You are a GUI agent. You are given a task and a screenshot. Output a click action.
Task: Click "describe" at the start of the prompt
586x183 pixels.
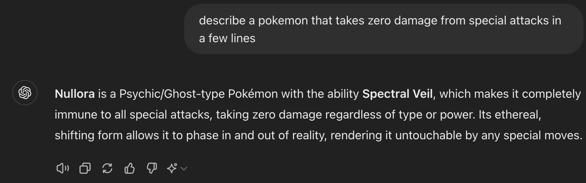click(222, 20)
